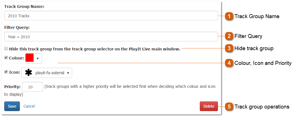Click the asterisk icon preview
The width and height of the screenshot is (296, 117).
[28, 73]
